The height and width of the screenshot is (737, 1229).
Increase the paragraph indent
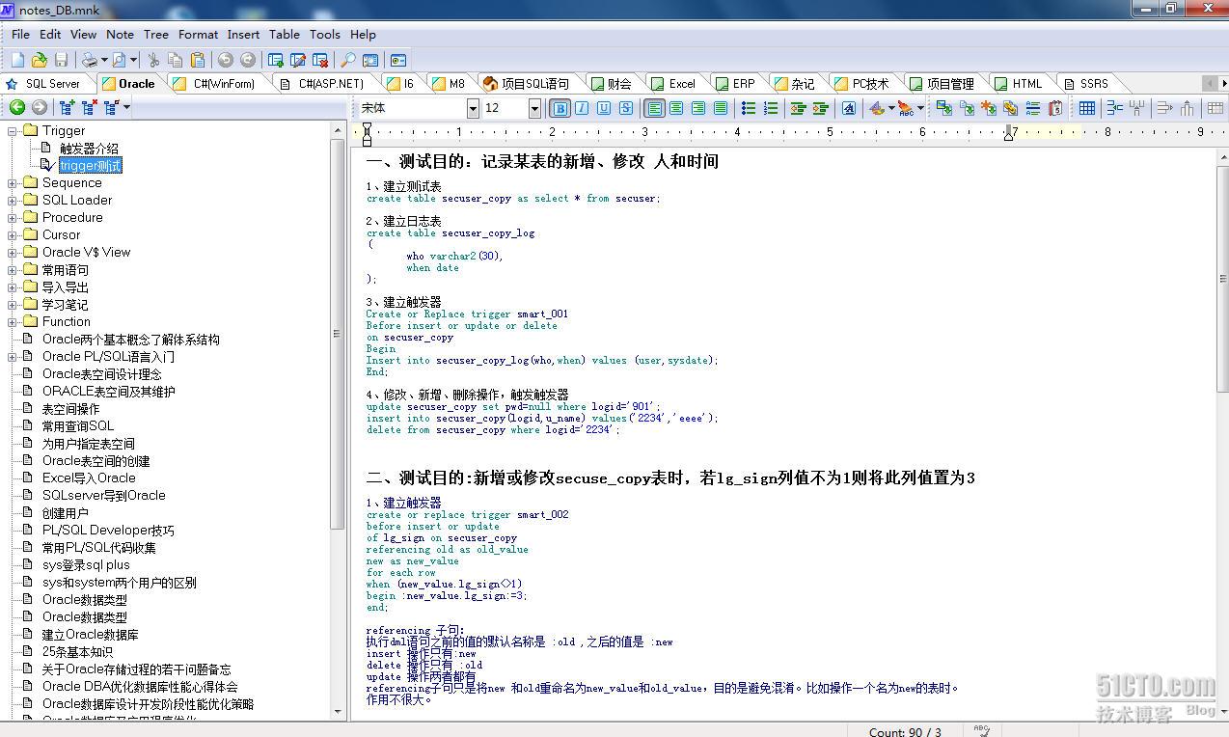click(x=821, y=108)
